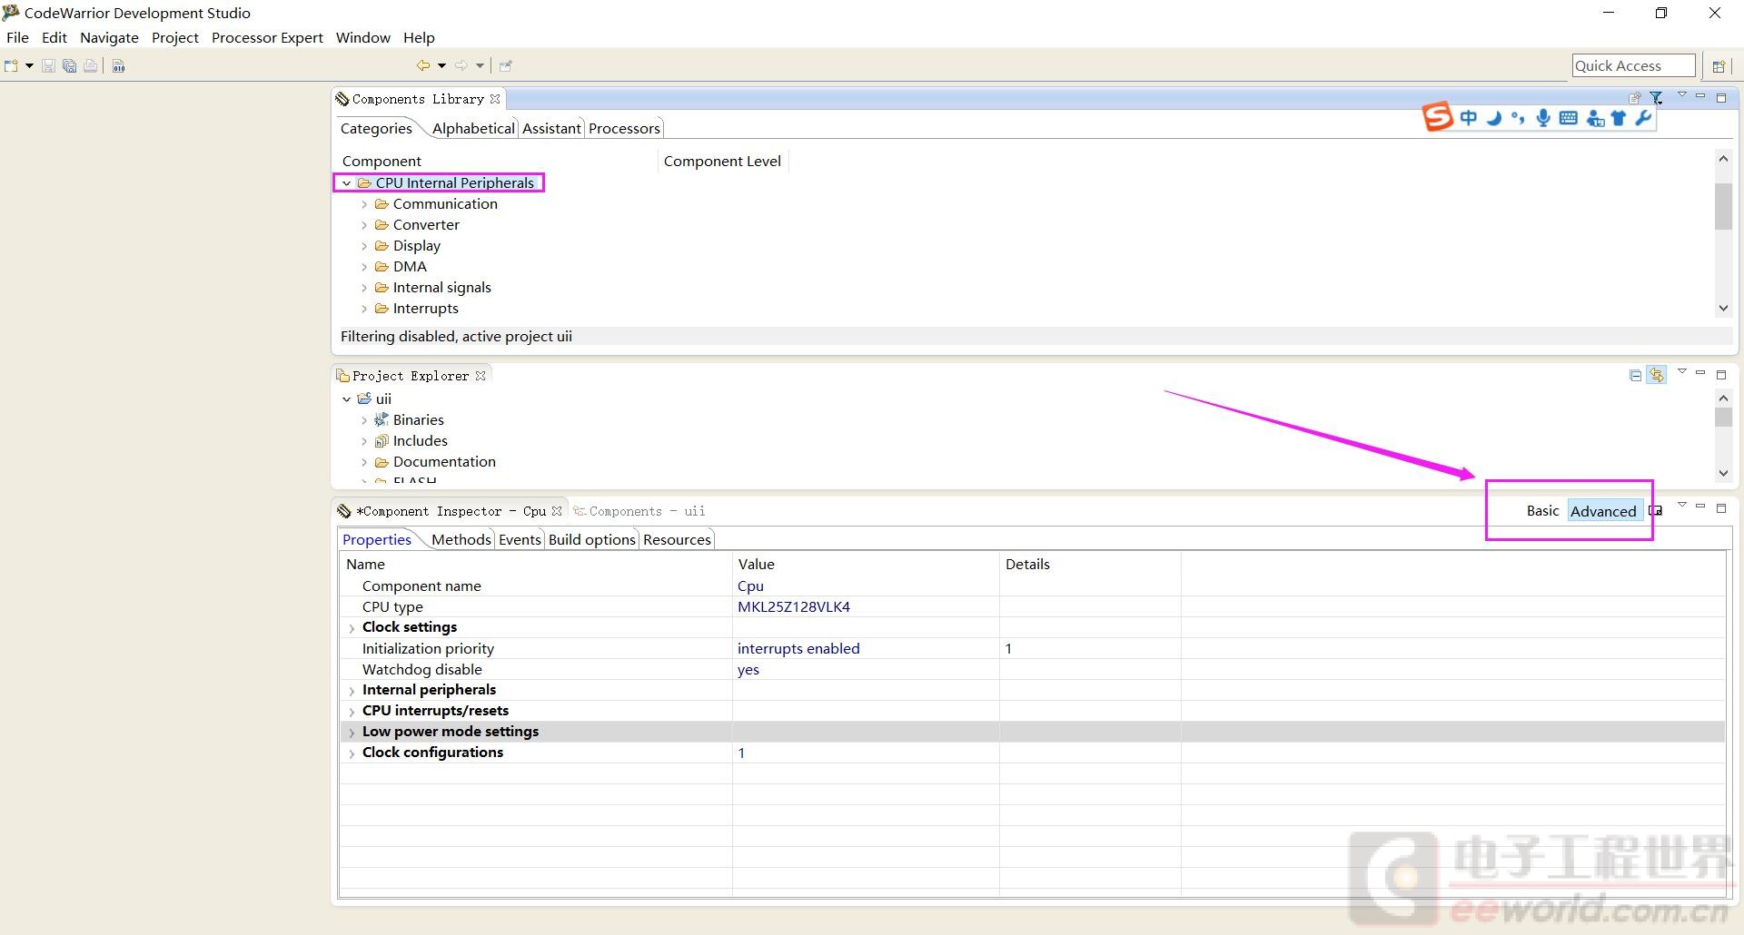Click the Save toolbar icon
The image size is (1744, 935).
(x=48, y=65)
